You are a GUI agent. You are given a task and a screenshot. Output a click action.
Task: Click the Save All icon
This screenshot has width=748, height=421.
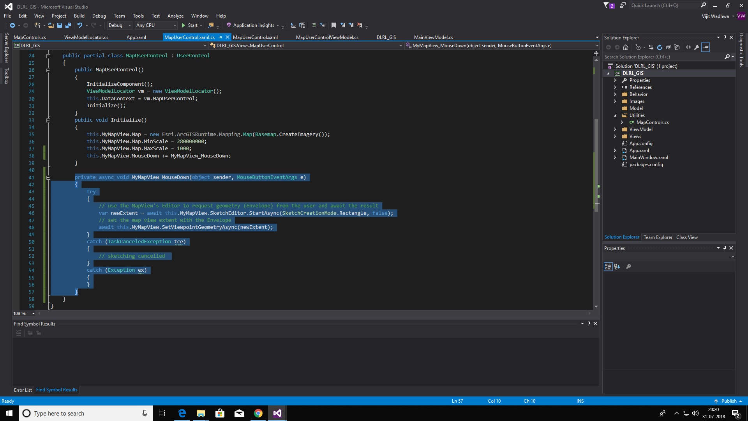click(68, 25)
